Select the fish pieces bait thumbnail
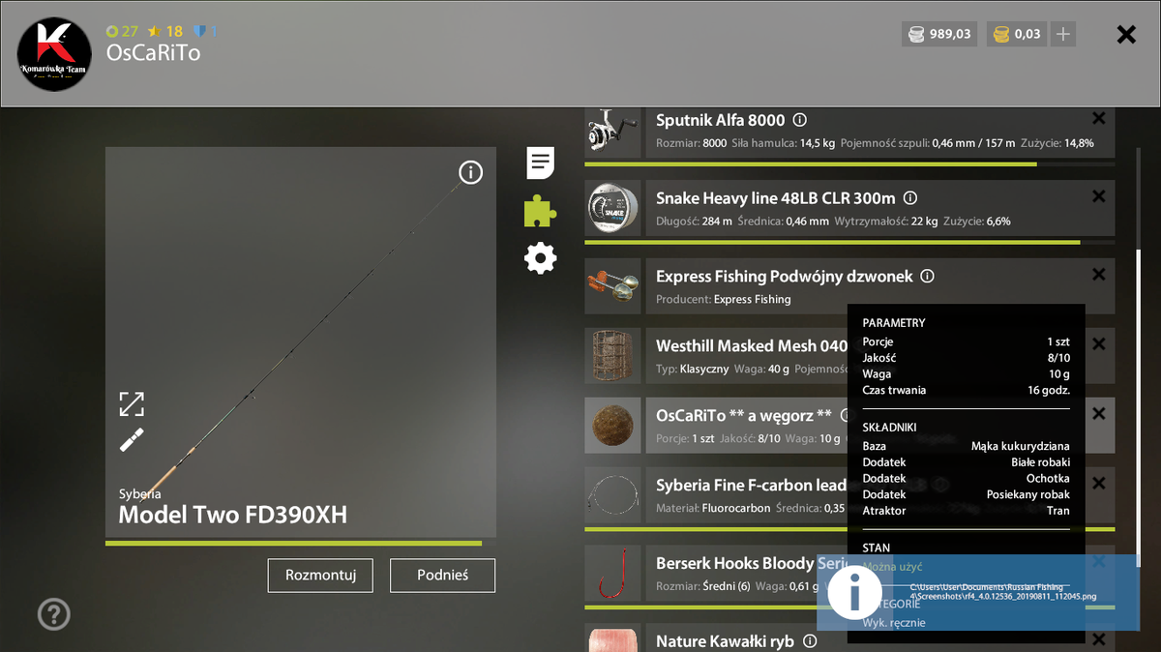 [x=612, y=638]
